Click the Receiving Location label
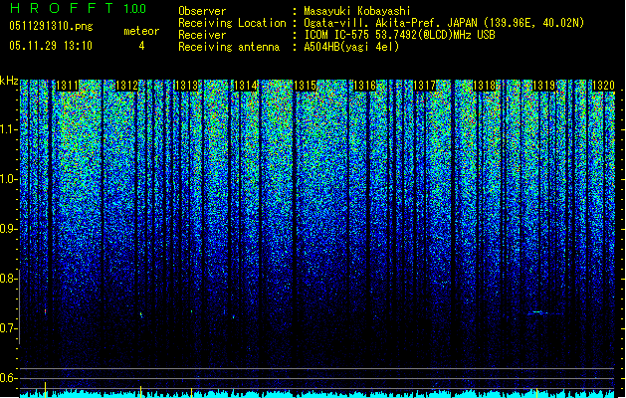 (232, 23)
